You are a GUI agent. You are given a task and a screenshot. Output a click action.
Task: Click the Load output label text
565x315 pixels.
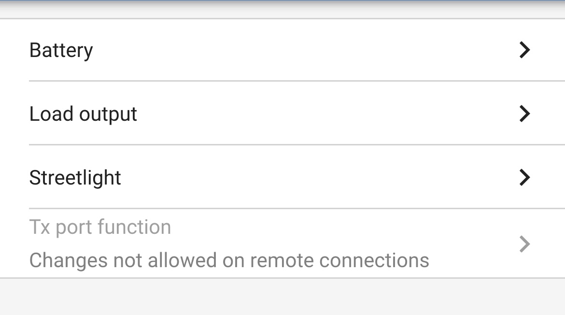(83, 114)
